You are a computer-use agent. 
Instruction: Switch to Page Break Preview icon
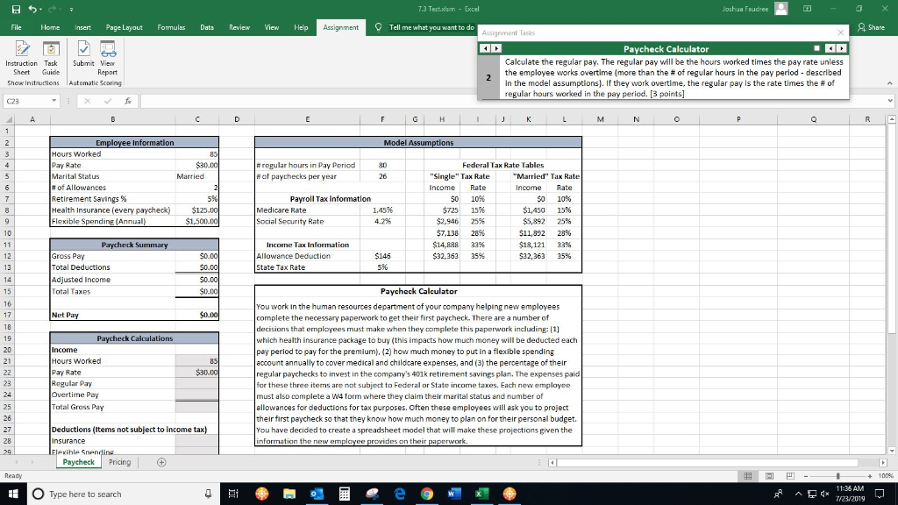(x=790, y=476)
